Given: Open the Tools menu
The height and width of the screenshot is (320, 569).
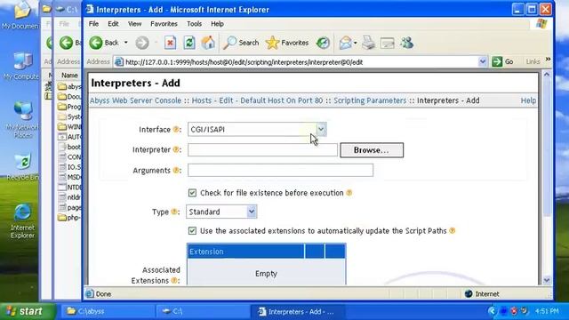Looking at the screenshot, I should pos(194,24).
